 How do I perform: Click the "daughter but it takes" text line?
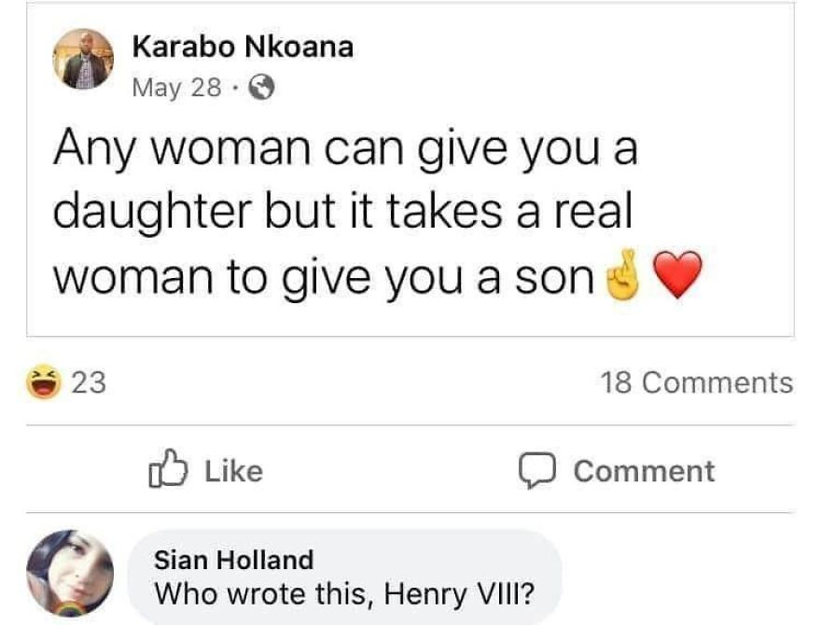341,212
